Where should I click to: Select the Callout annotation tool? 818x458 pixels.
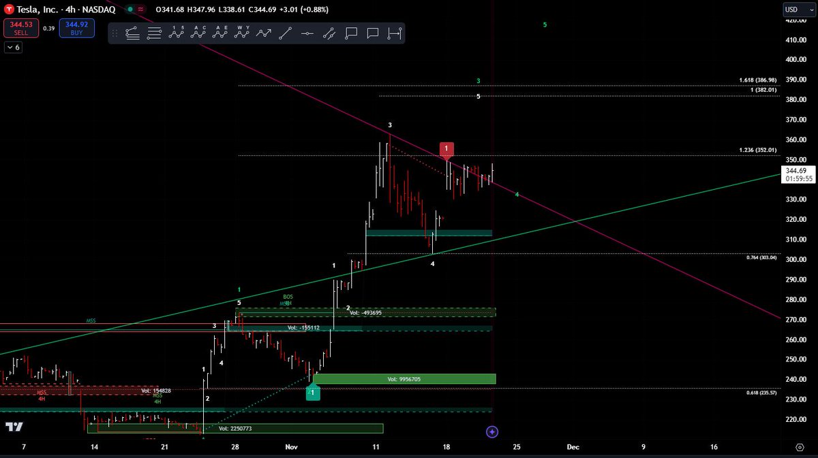(351, 33)
